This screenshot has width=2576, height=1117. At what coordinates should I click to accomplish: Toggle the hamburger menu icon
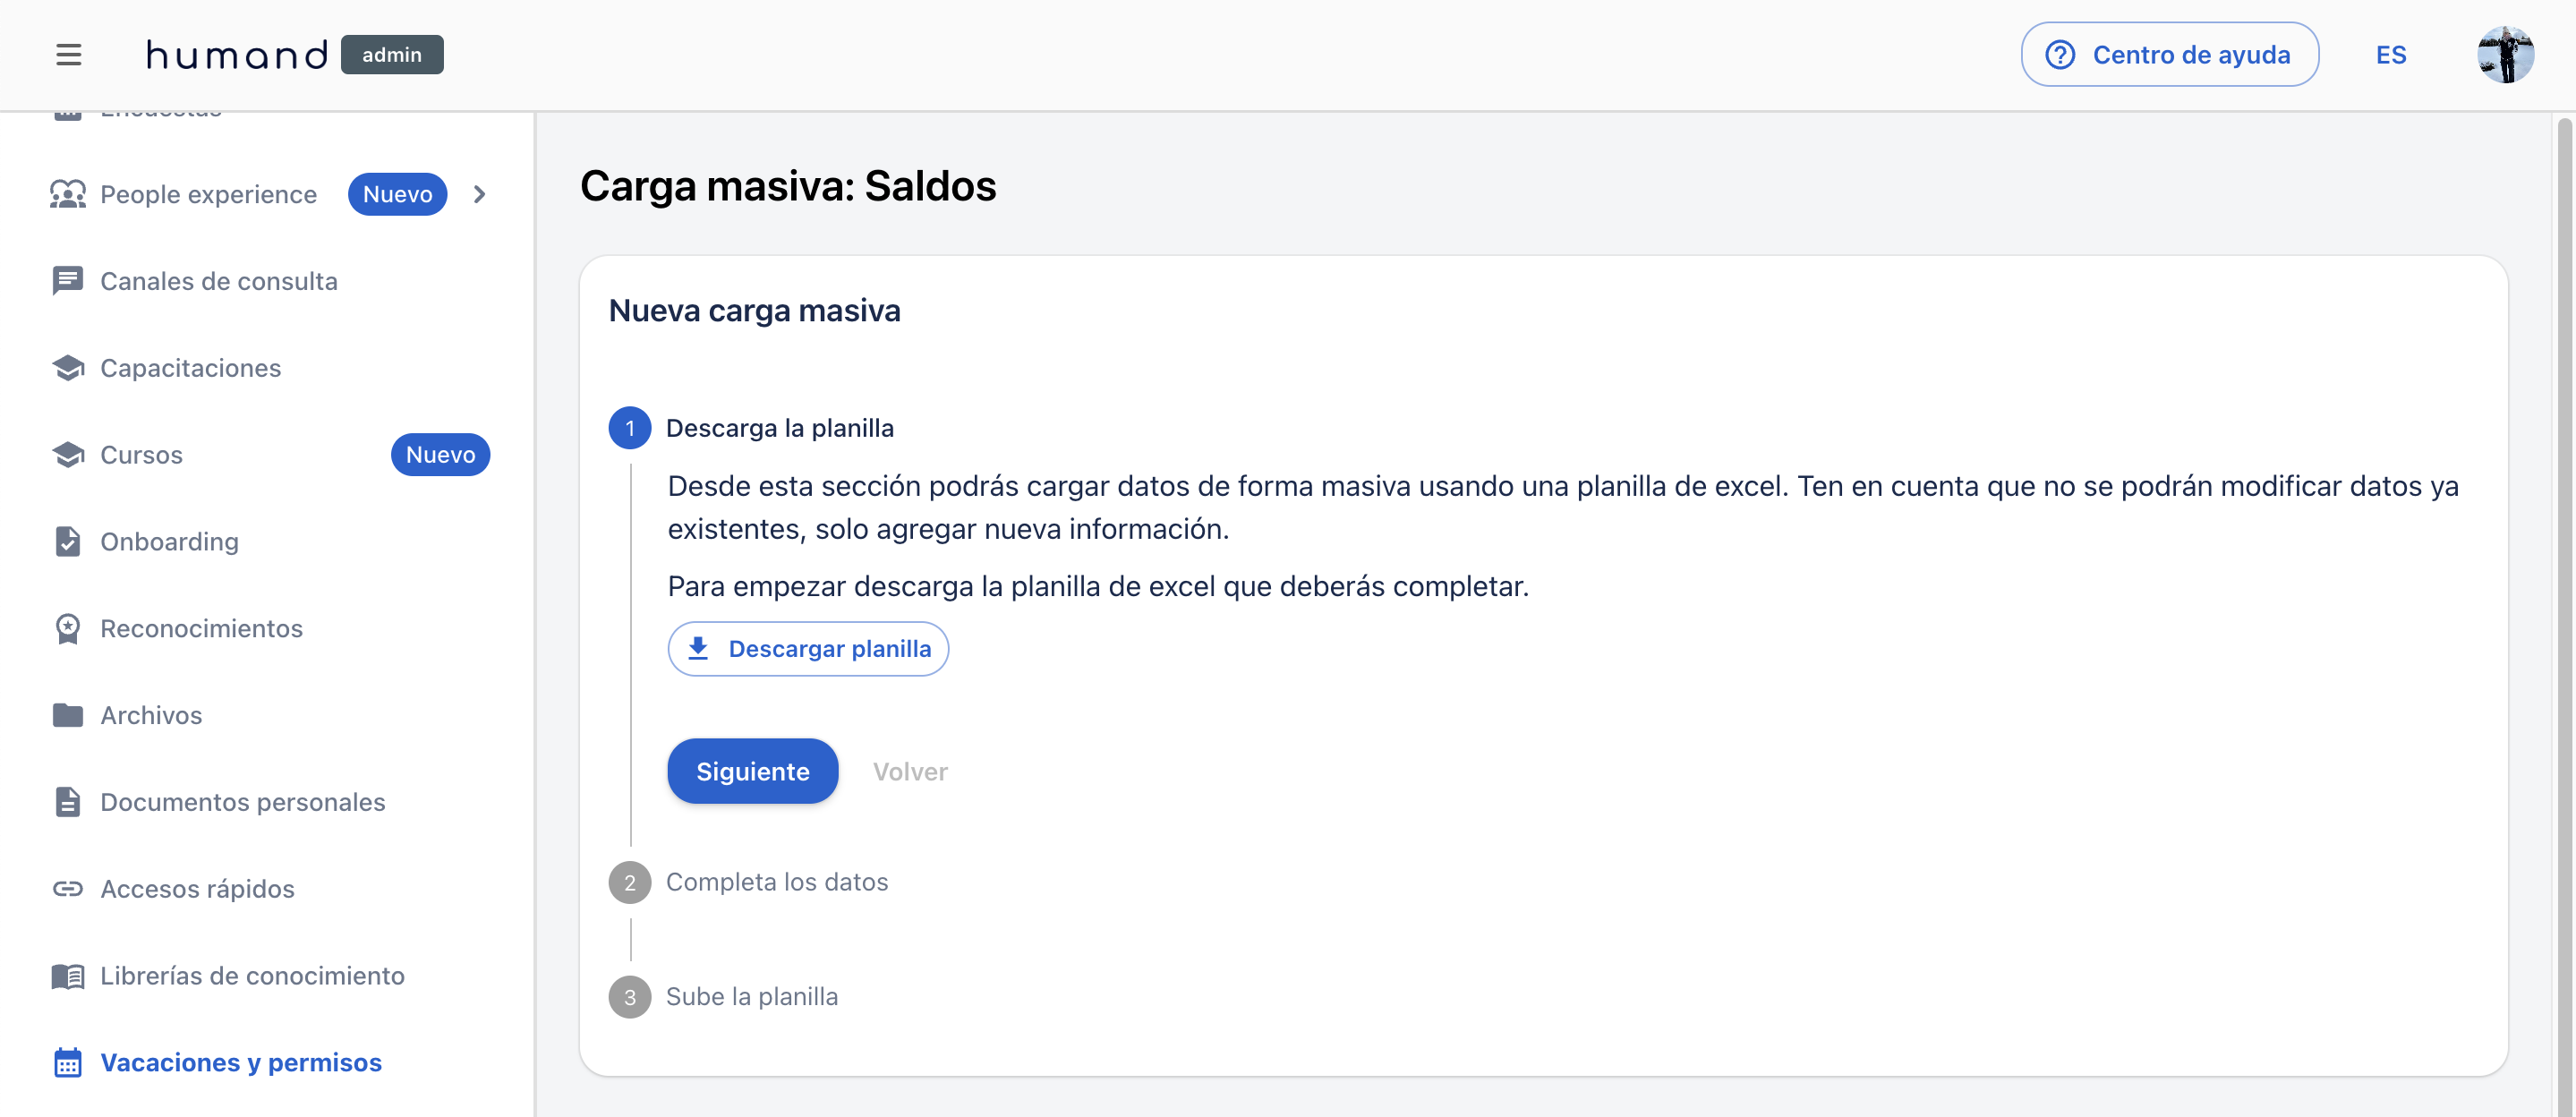(68, 54)
